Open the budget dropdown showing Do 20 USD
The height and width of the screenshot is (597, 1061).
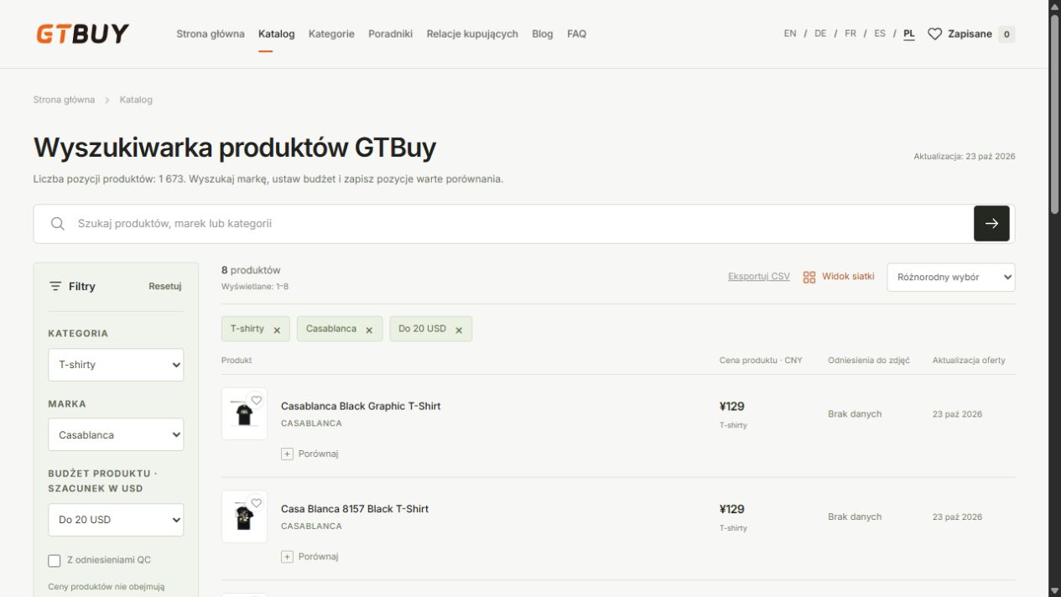(116, 520)
